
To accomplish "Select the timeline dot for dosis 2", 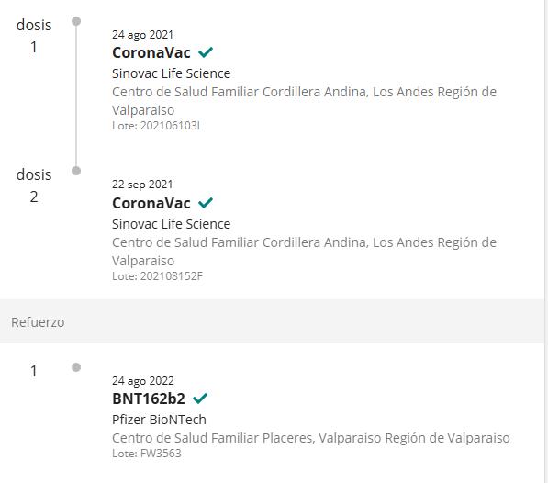I will (x=76, y=171).
